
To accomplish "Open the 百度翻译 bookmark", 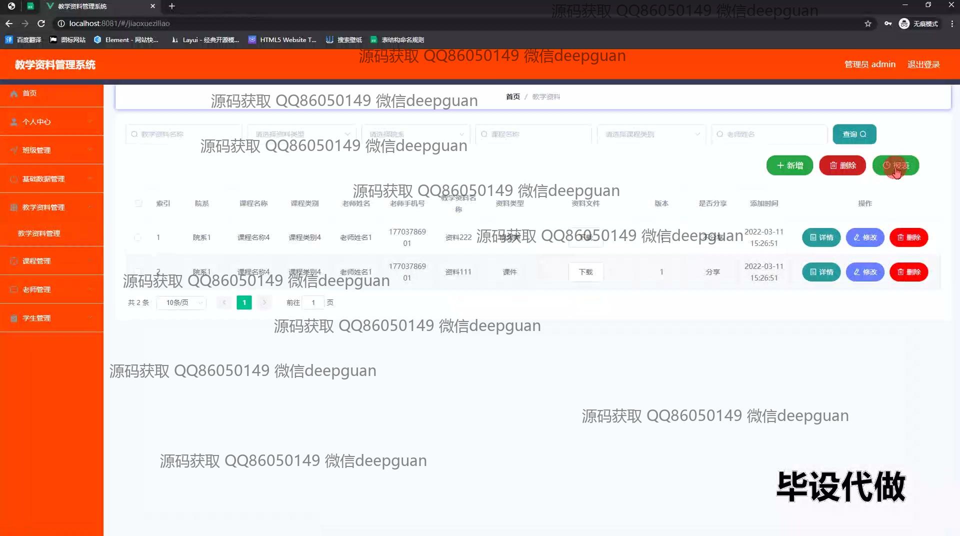I will click(23, 40).
